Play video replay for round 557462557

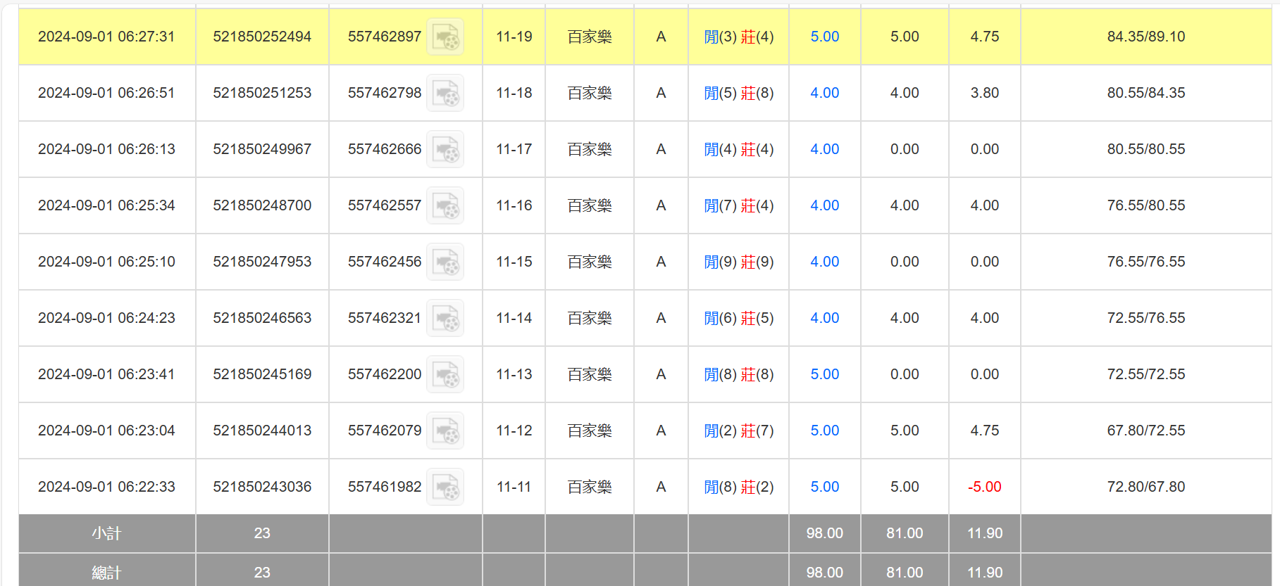(445, 205)
